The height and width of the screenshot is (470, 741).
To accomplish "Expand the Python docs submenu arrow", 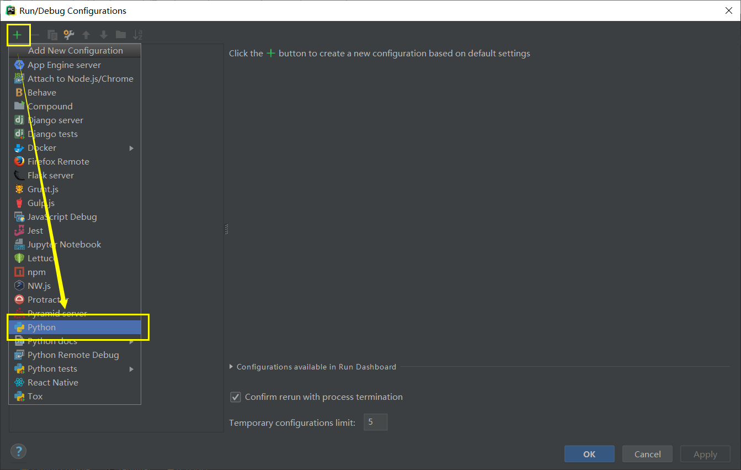I will pos(131,341).
